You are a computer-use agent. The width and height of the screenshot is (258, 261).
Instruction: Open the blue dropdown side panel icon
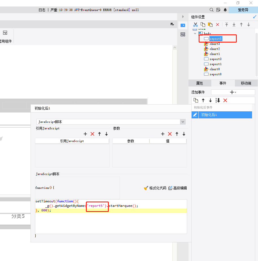tap(183, 25)
